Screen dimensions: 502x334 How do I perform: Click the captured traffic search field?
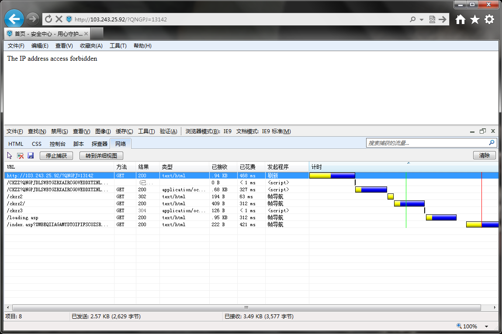click(427, 143)
